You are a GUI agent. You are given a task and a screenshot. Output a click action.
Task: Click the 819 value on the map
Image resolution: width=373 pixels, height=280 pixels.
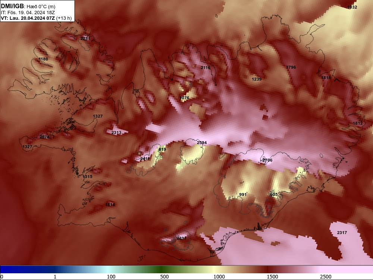tap(162, 150)
